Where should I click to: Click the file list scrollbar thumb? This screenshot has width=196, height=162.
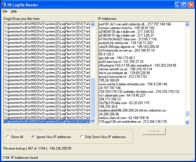pyautogui.click(x=93, y=98)
